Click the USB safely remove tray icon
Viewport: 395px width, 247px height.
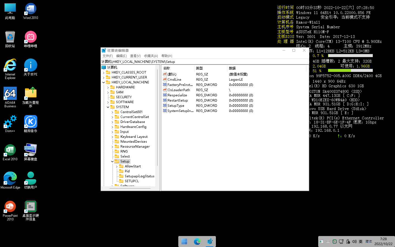pos(348,242)
